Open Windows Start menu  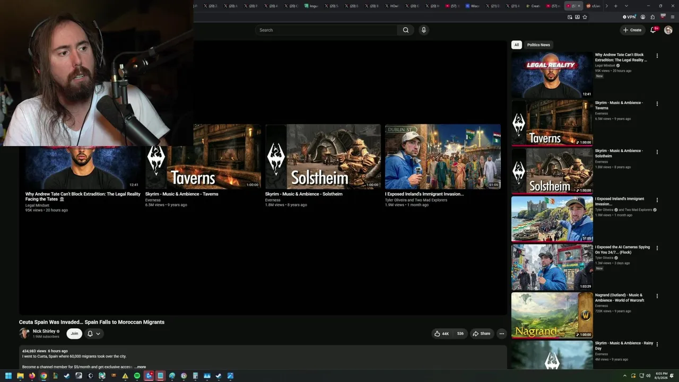pyautogui.click(x=8, y=376)
